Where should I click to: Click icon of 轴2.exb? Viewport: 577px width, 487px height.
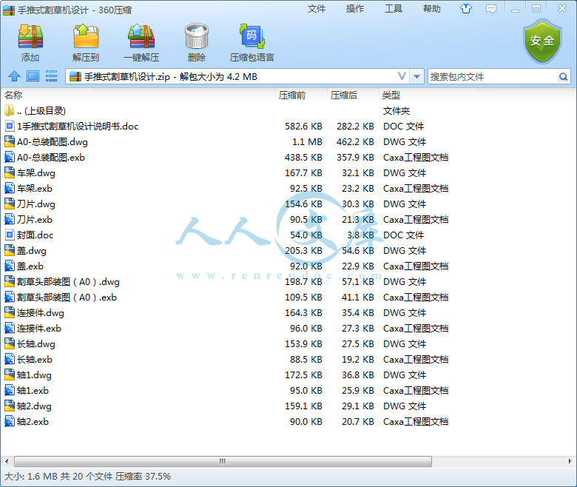tap(9, 421)
